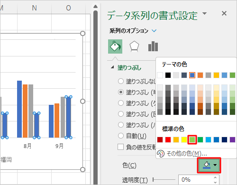
Task: Select the selected blue September bar
Action: [68, 117]
